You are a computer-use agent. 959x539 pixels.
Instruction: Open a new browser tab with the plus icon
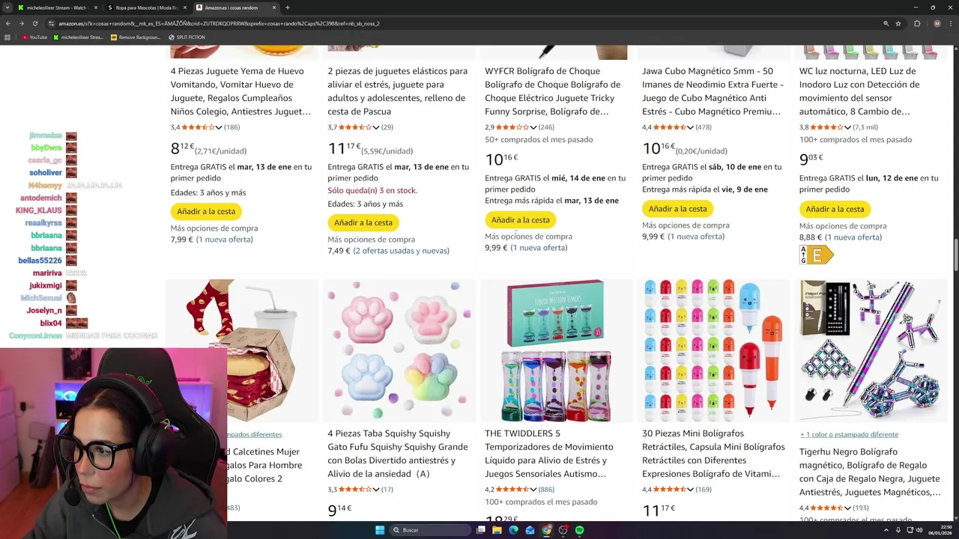(x=287, y=7)
